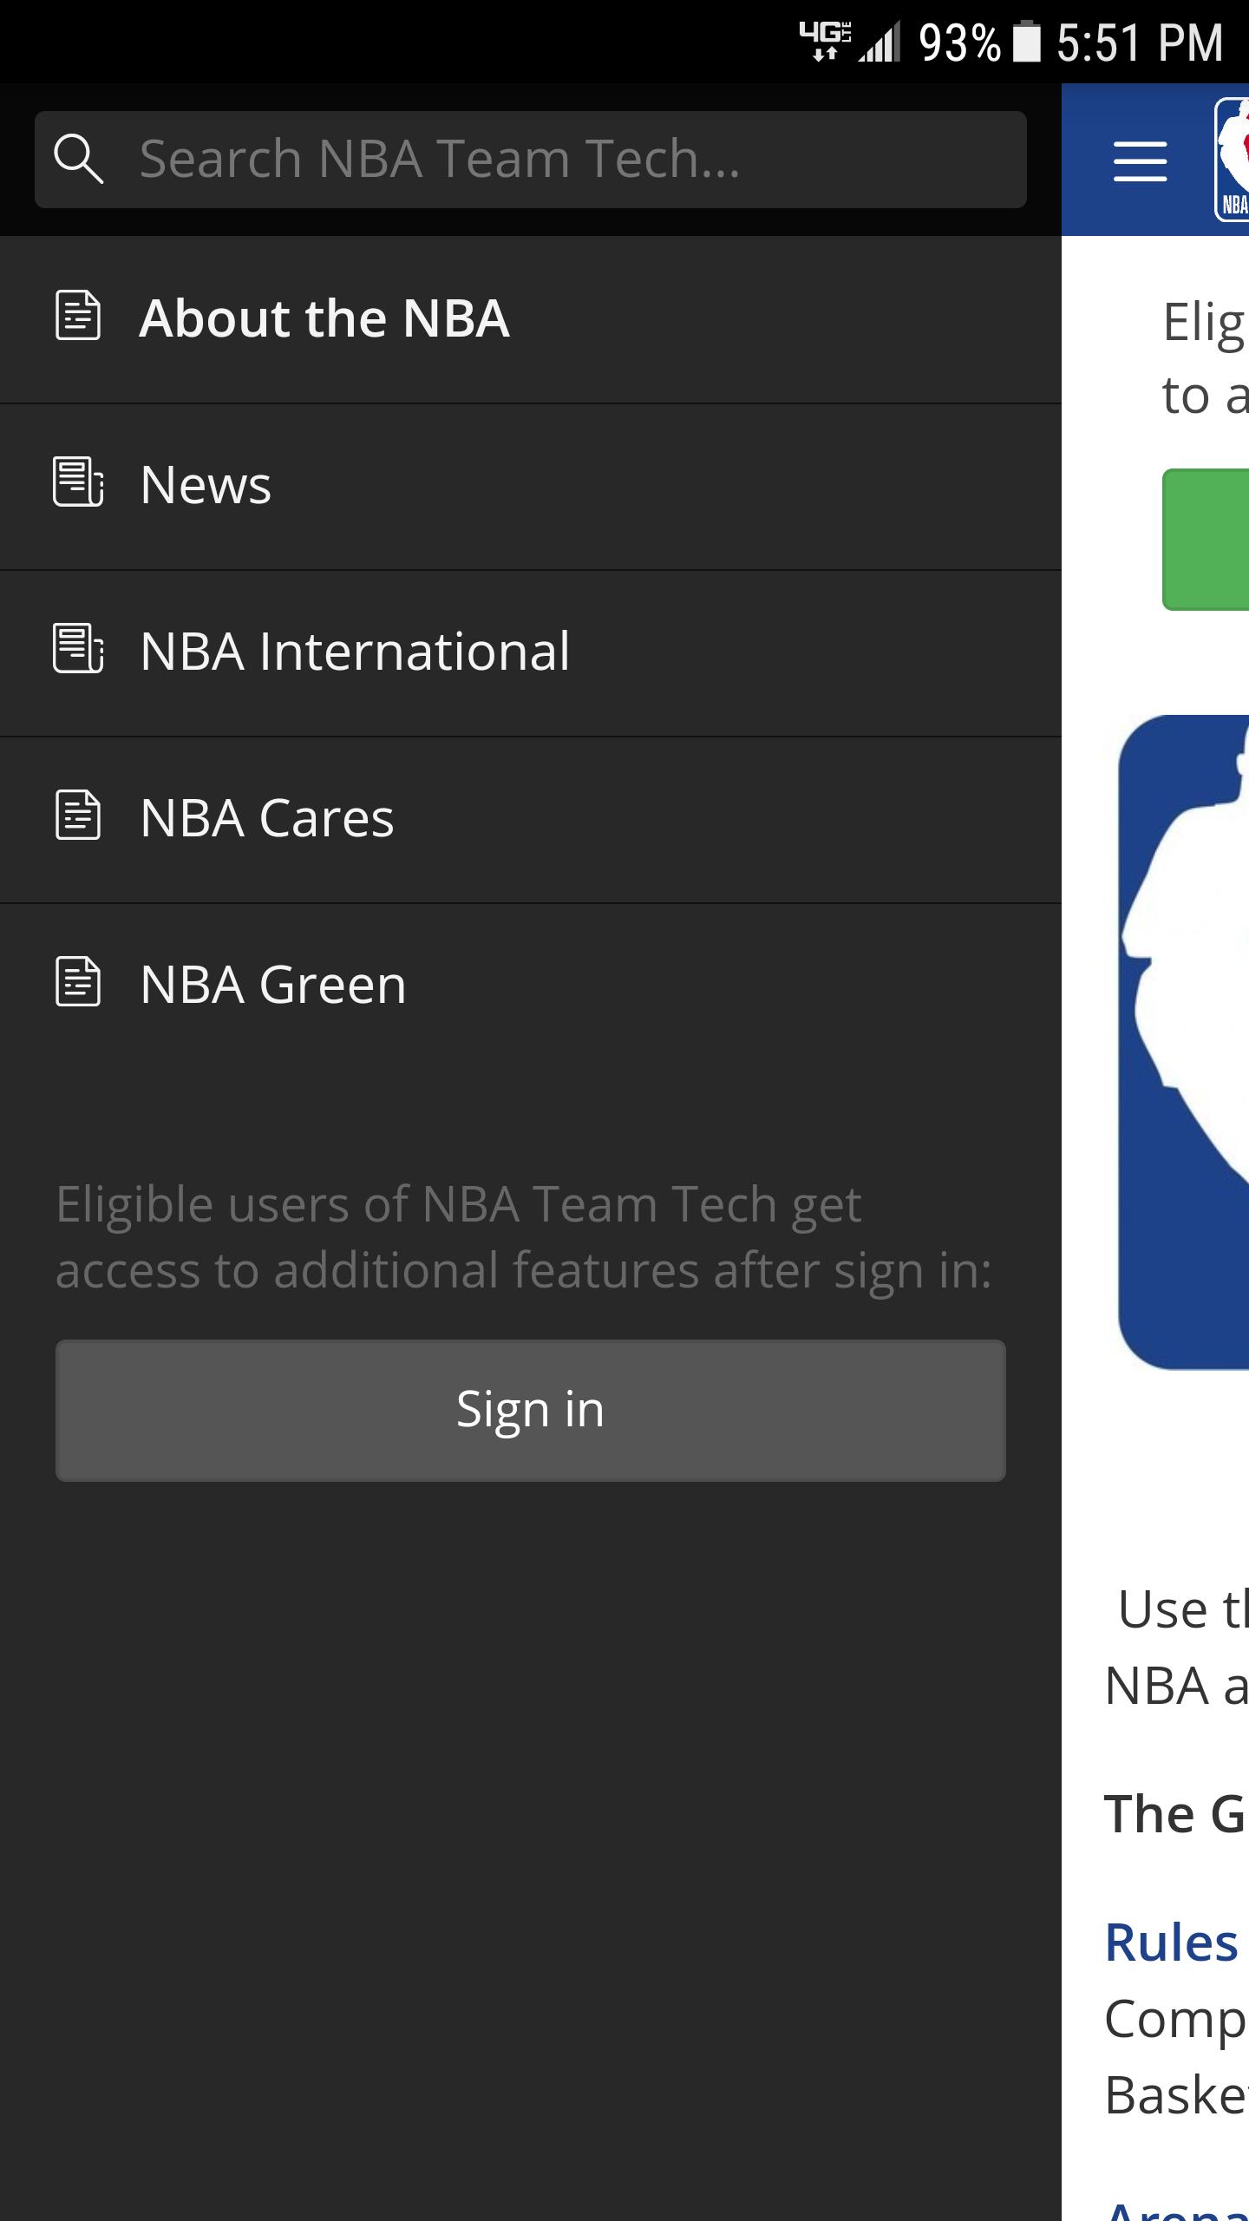Click the newspaper icon beside News
The width and height of the screenshot is (1249, 2221).
click(x=78, y=482)
